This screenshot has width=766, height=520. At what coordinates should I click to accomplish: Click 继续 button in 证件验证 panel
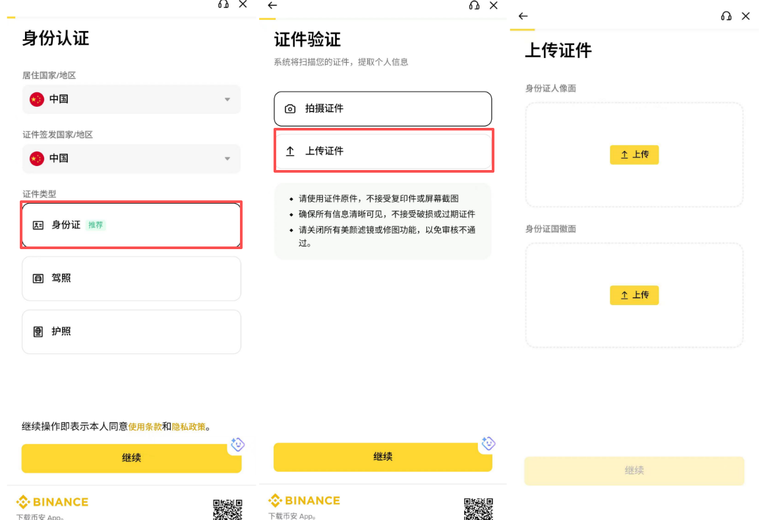(x=383, y=457)
